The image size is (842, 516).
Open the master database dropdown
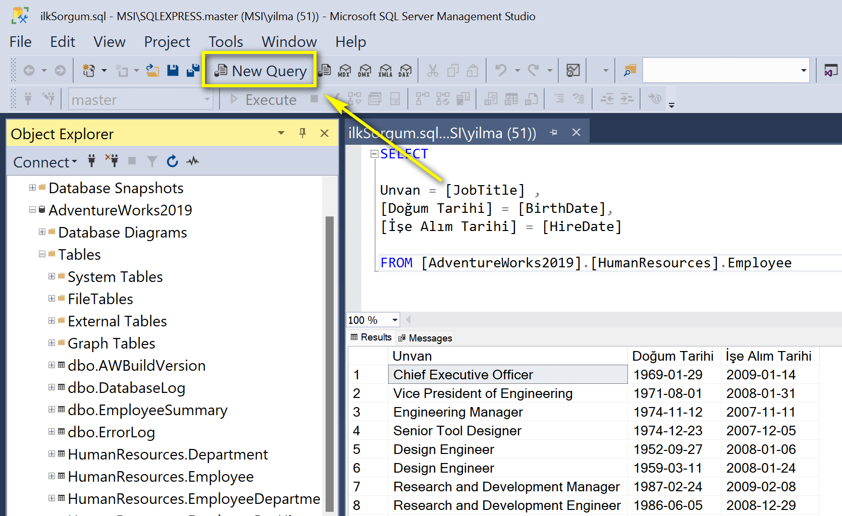[x=207, y=99]
